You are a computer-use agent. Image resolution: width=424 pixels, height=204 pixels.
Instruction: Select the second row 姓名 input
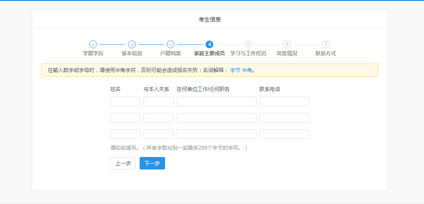click(x=125, y=118)
